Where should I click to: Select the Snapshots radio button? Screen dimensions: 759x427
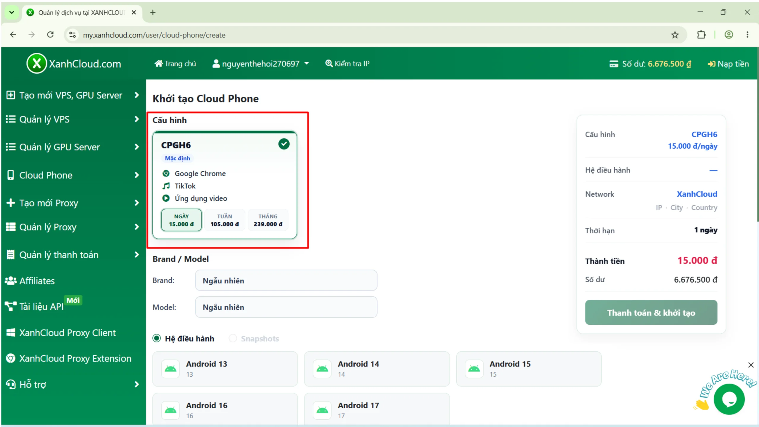tap(233, 338)
